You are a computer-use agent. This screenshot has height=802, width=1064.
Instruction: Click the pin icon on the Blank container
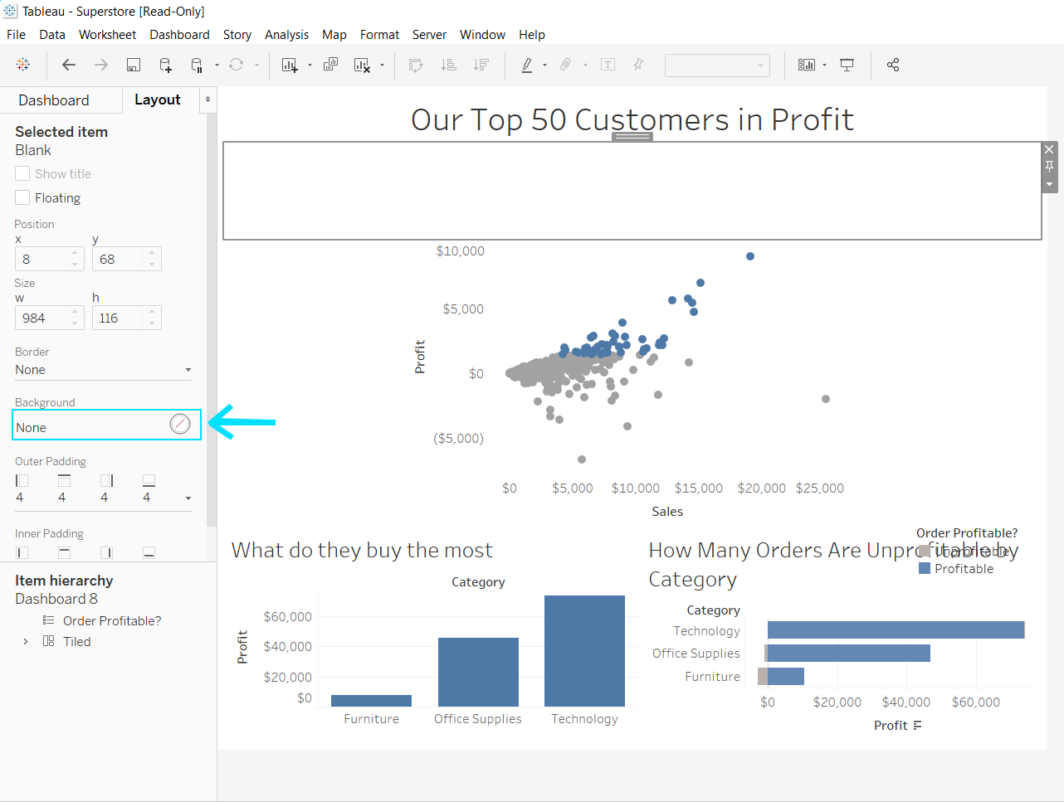click(x=1049, y=166)
